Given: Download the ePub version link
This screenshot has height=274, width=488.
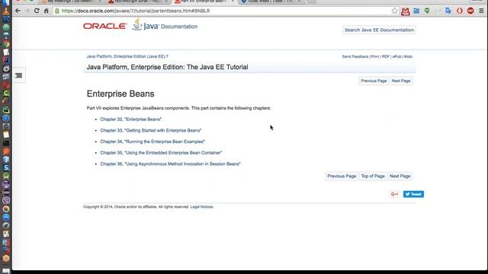Looking at the screenshot, I should tap(396, 56).
